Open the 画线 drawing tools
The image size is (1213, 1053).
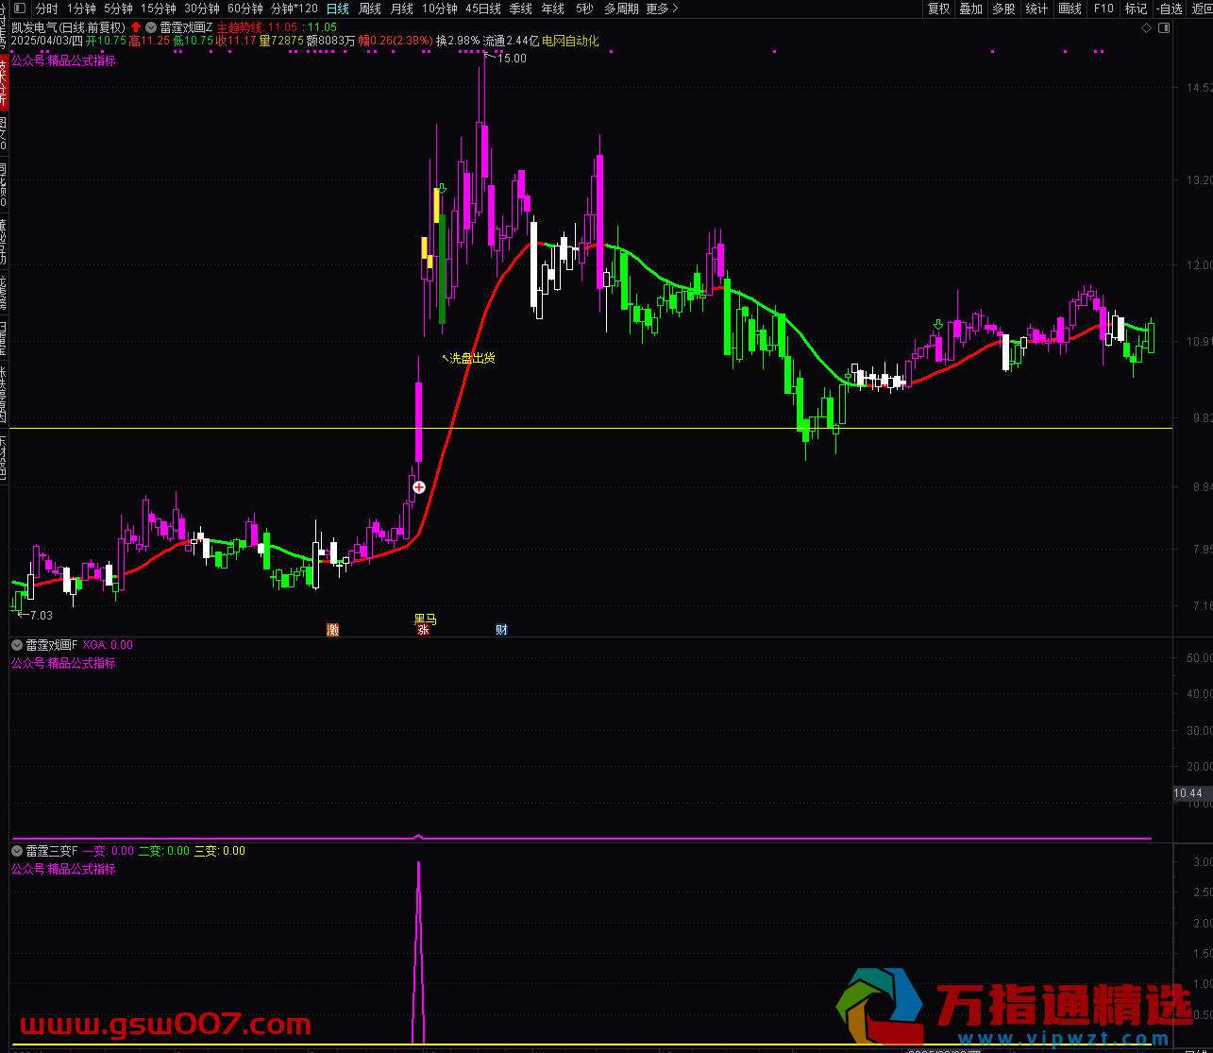[x=1070, y=8]
